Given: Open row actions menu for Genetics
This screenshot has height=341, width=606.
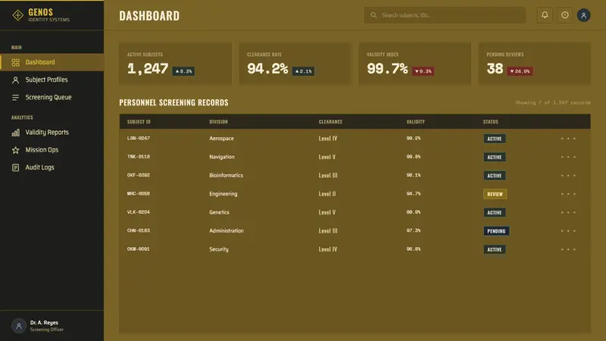Looking at the screenshot, I should pos(568,212).
